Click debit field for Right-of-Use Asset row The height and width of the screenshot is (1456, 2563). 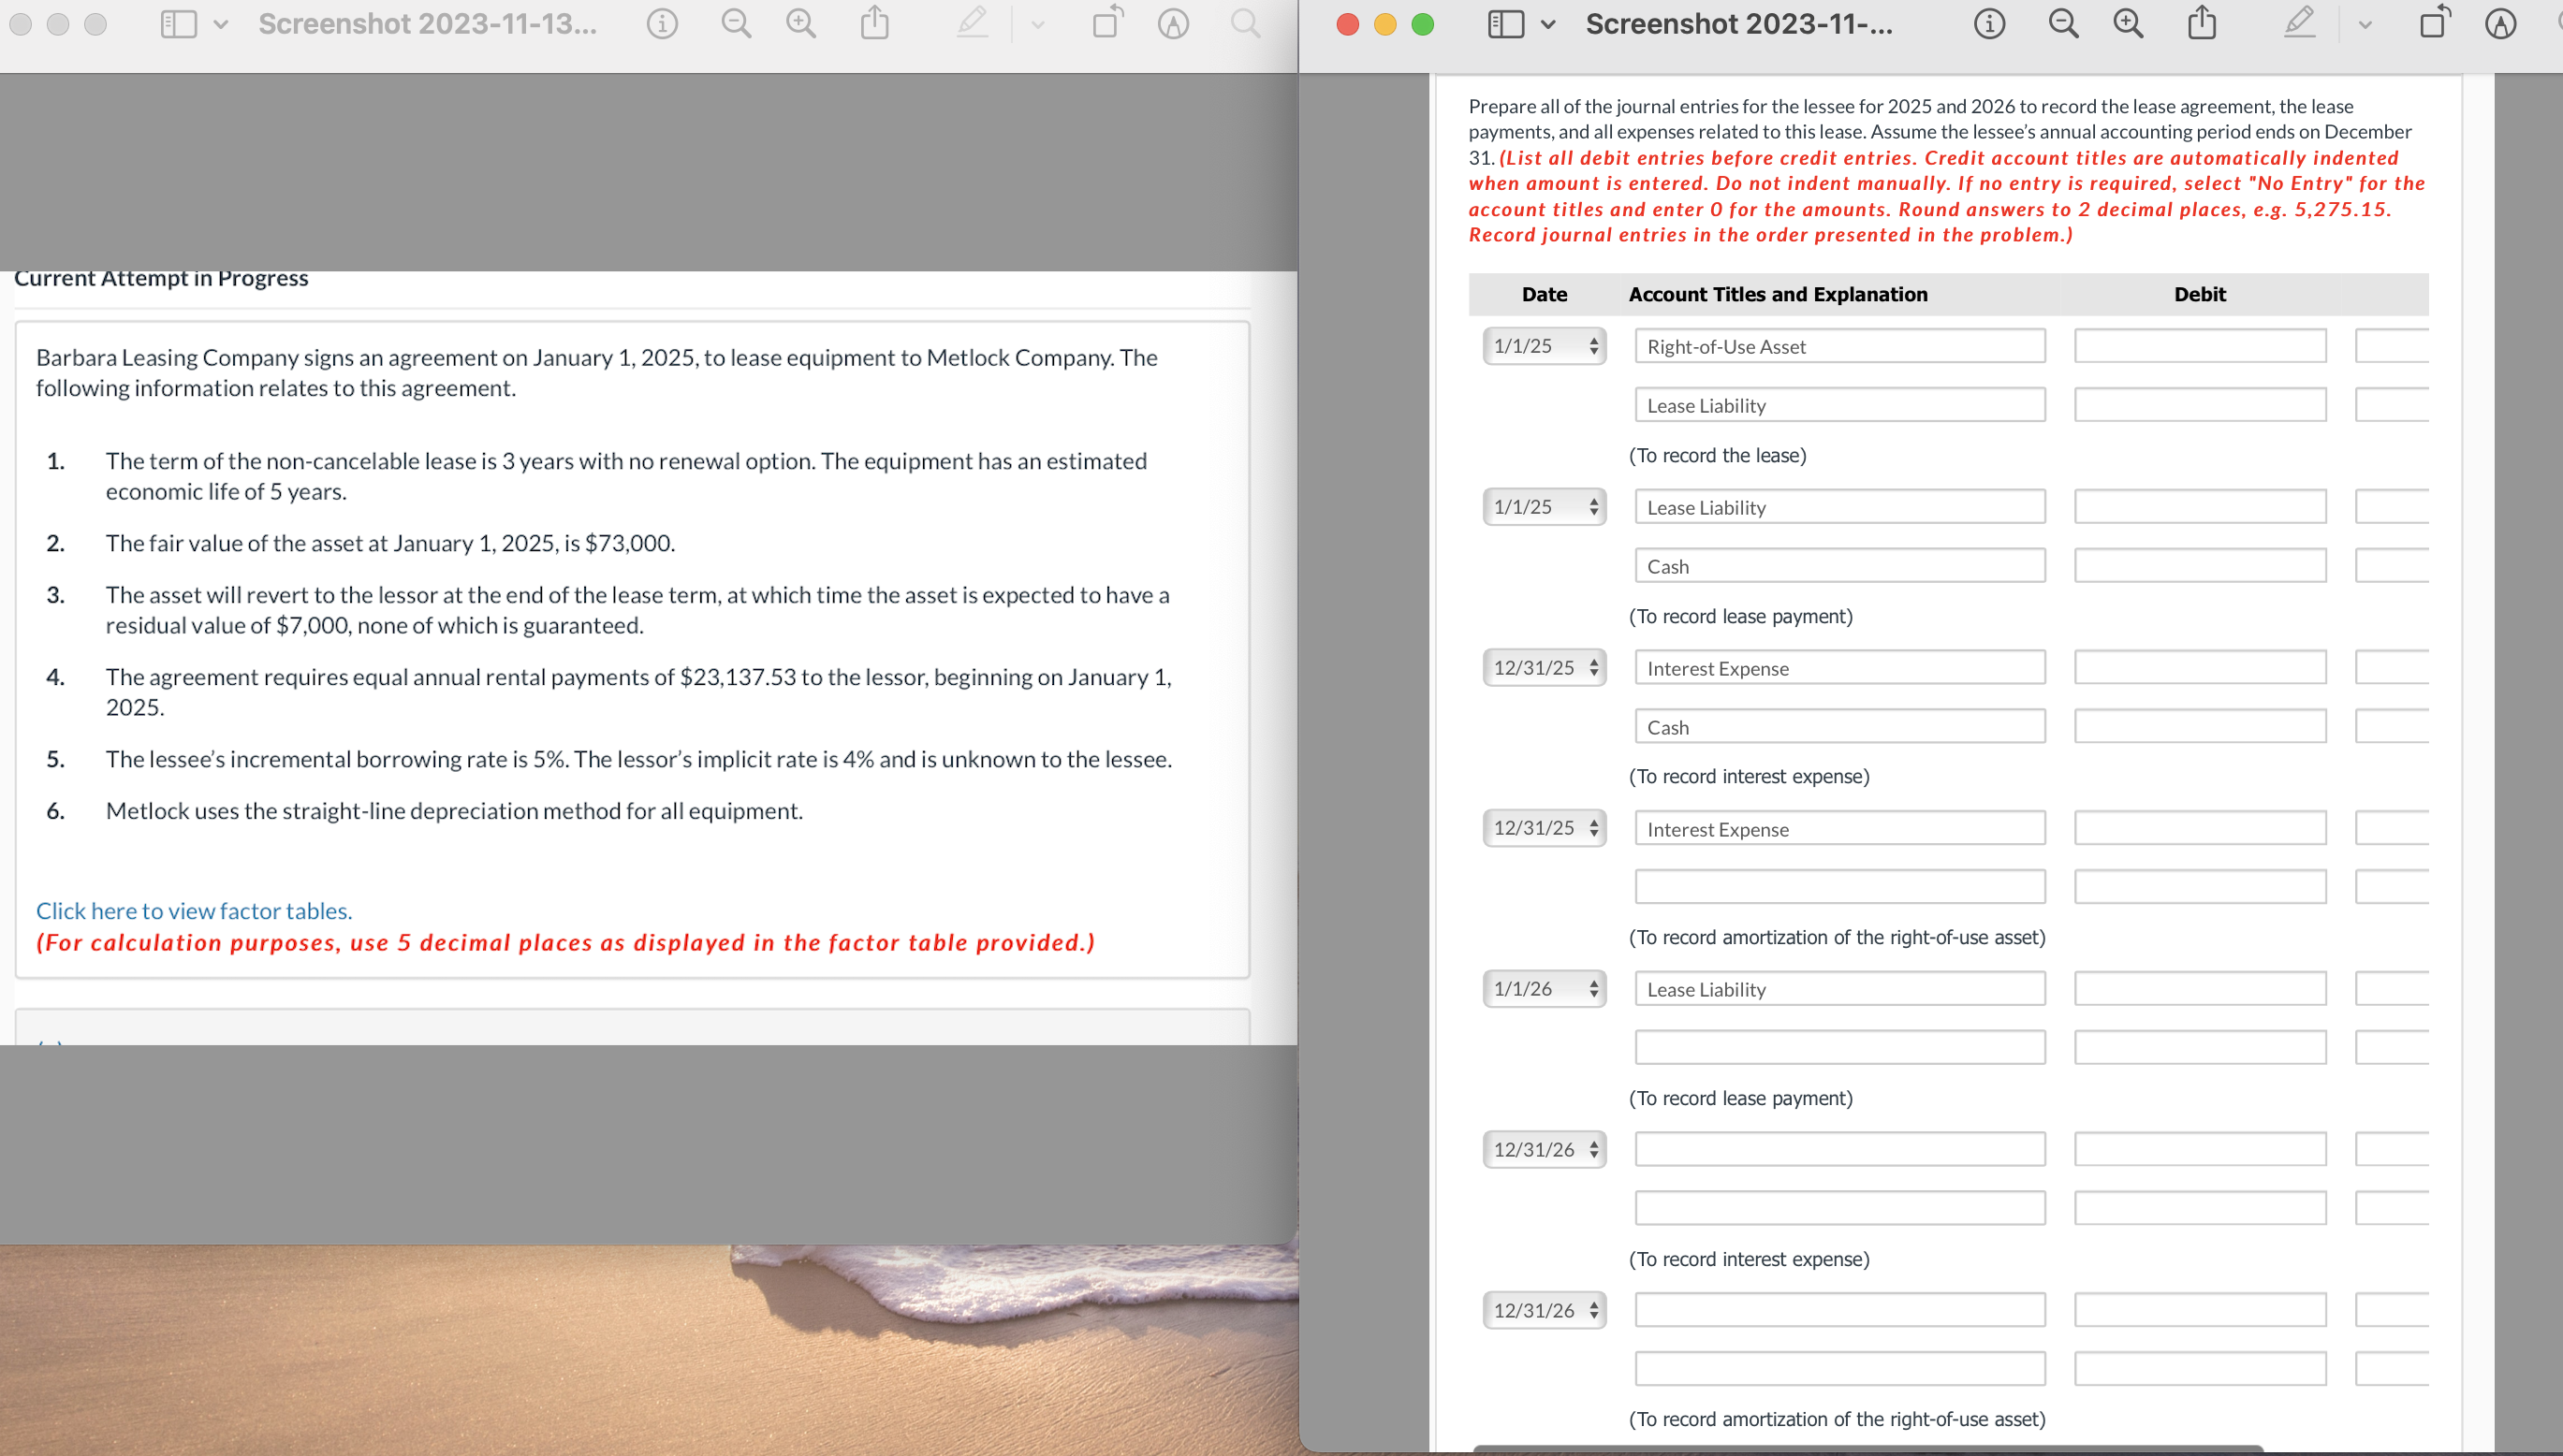coord(2199,346)
